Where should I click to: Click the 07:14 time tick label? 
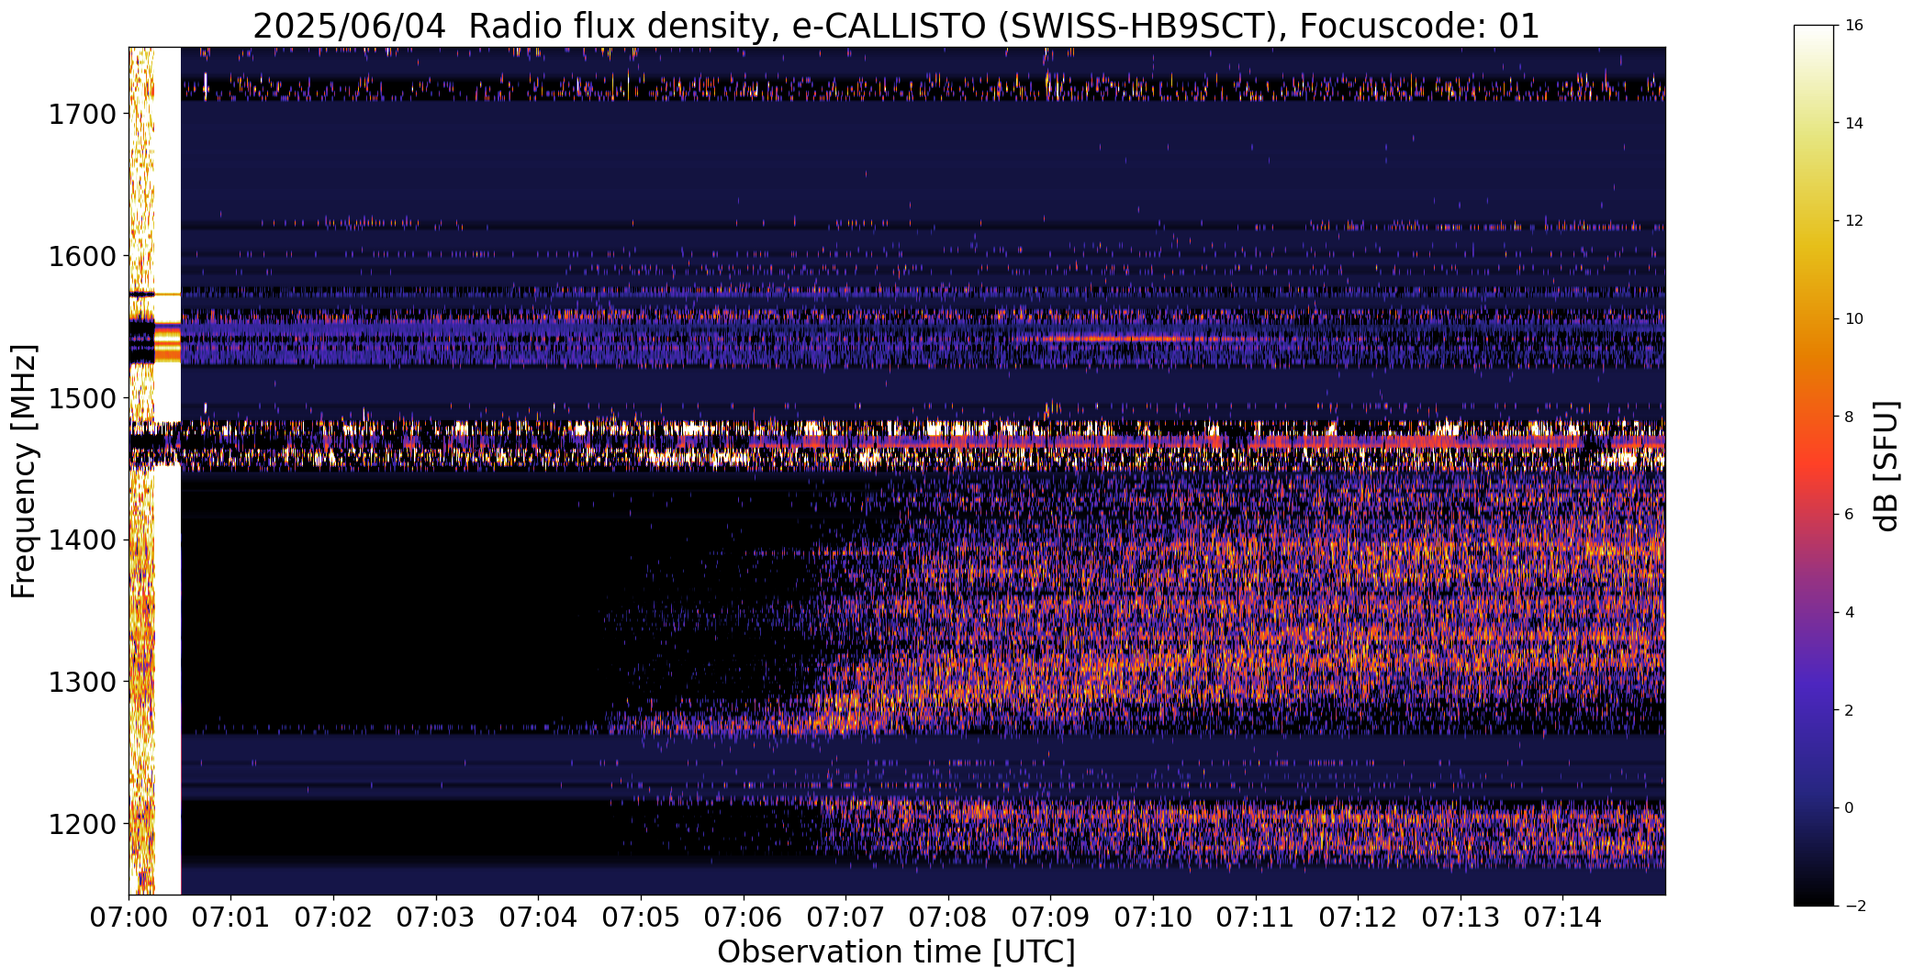(1563, 918)
